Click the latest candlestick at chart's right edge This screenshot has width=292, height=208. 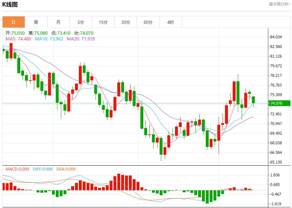point(254,100)
